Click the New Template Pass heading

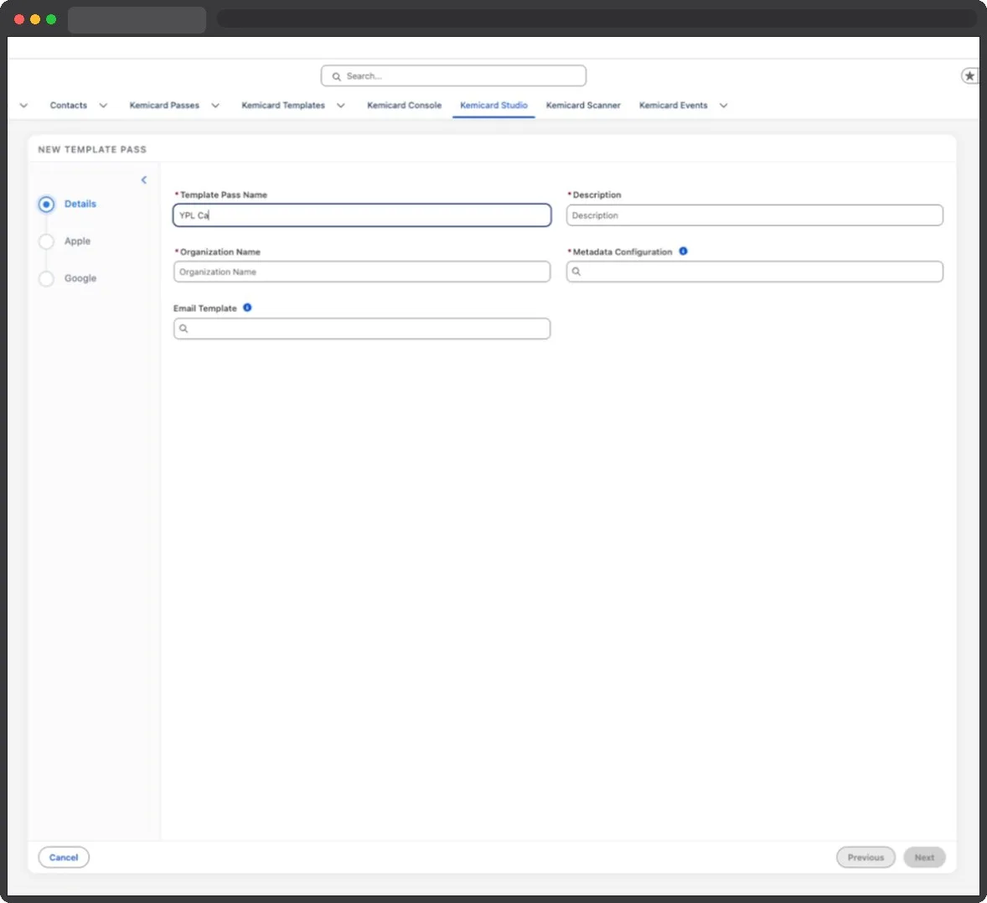(x=92, y=149)
